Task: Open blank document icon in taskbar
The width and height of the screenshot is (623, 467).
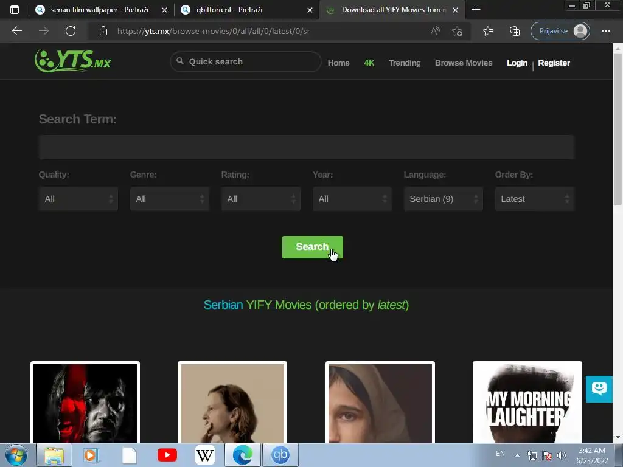Action: coord(129,455)
